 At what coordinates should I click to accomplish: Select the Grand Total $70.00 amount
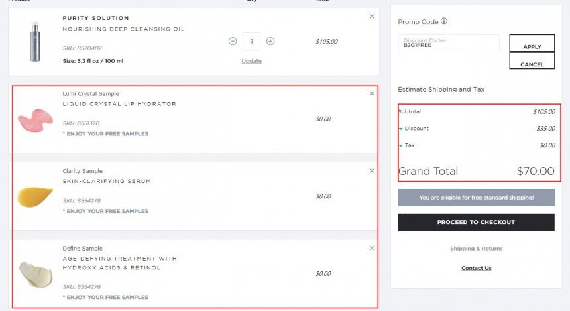click(x=536, y=171)
